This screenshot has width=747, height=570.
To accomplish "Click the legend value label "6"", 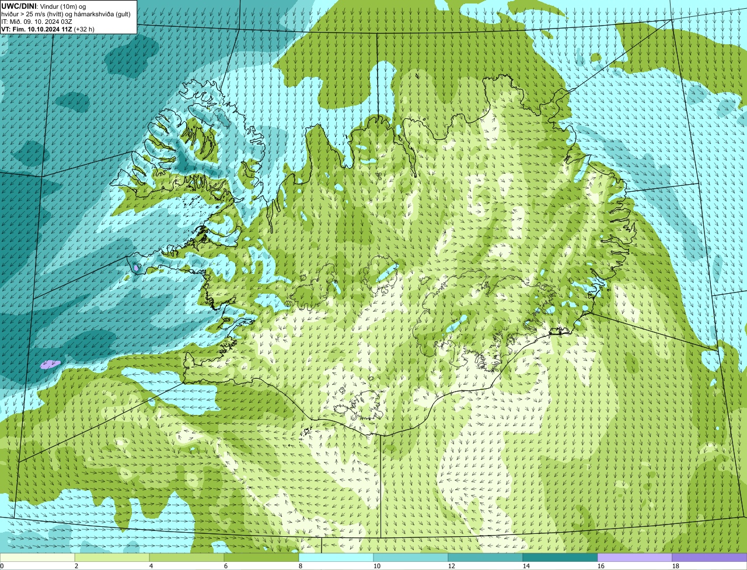I will pyautogui.click(x=226, y=566).
